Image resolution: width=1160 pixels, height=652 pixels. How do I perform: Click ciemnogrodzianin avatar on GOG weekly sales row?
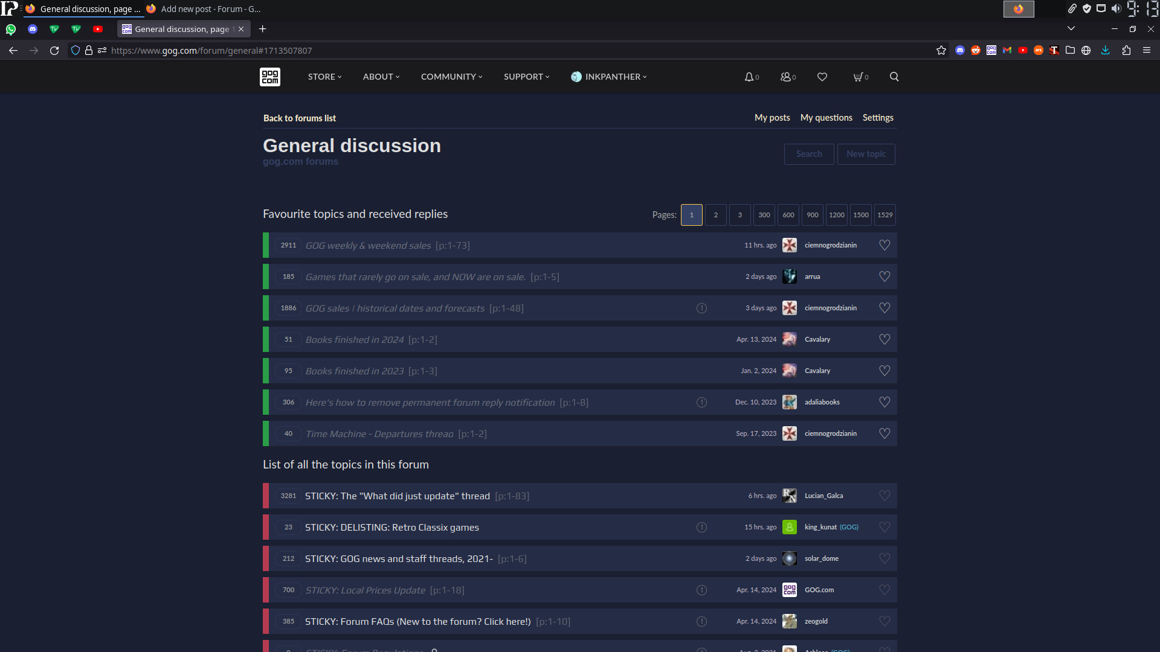pyautogui.click(x=790, y=245)
